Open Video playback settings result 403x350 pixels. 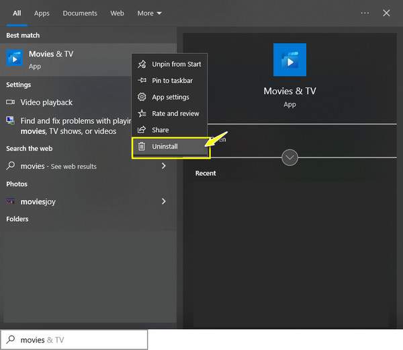[66, 102]
